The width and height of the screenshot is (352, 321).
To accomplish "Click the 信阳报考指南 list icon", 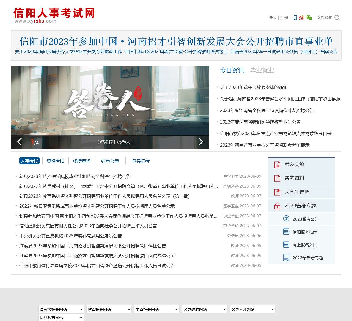I will tap(286, 232).
